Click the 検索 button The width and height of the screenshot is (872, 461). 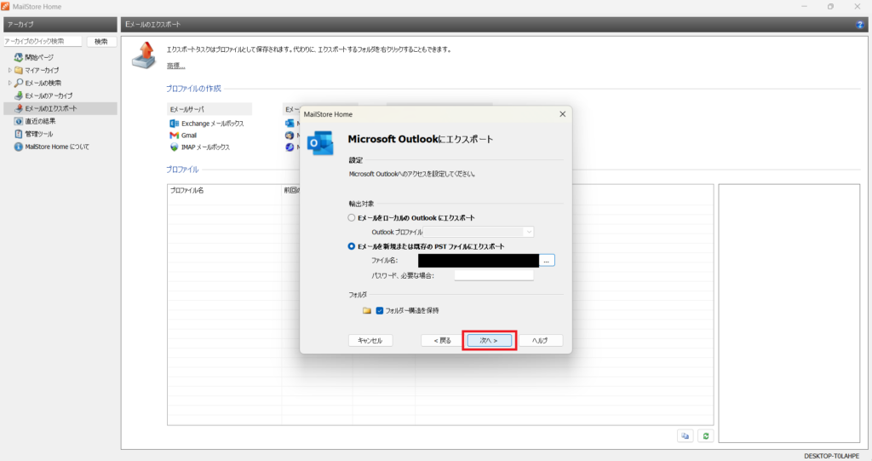click(x=101, y=41)
